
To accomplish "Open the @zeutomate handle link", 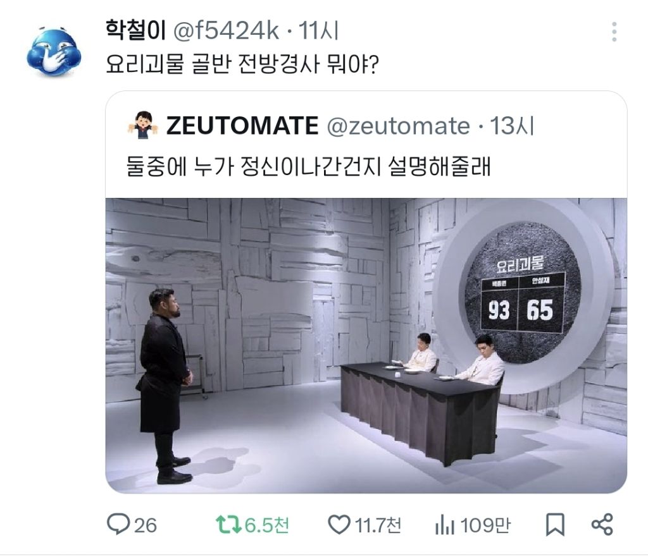I will coord(399,126).
